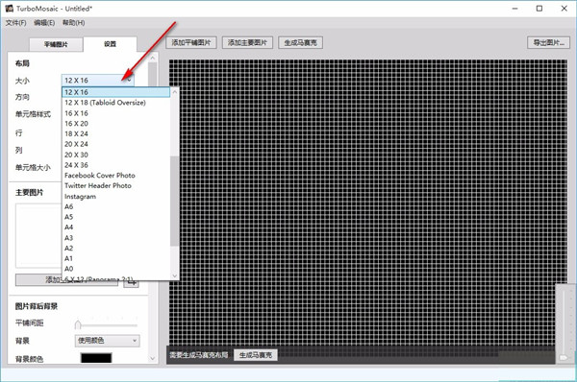Pick the A4 size option

(69, 227)
